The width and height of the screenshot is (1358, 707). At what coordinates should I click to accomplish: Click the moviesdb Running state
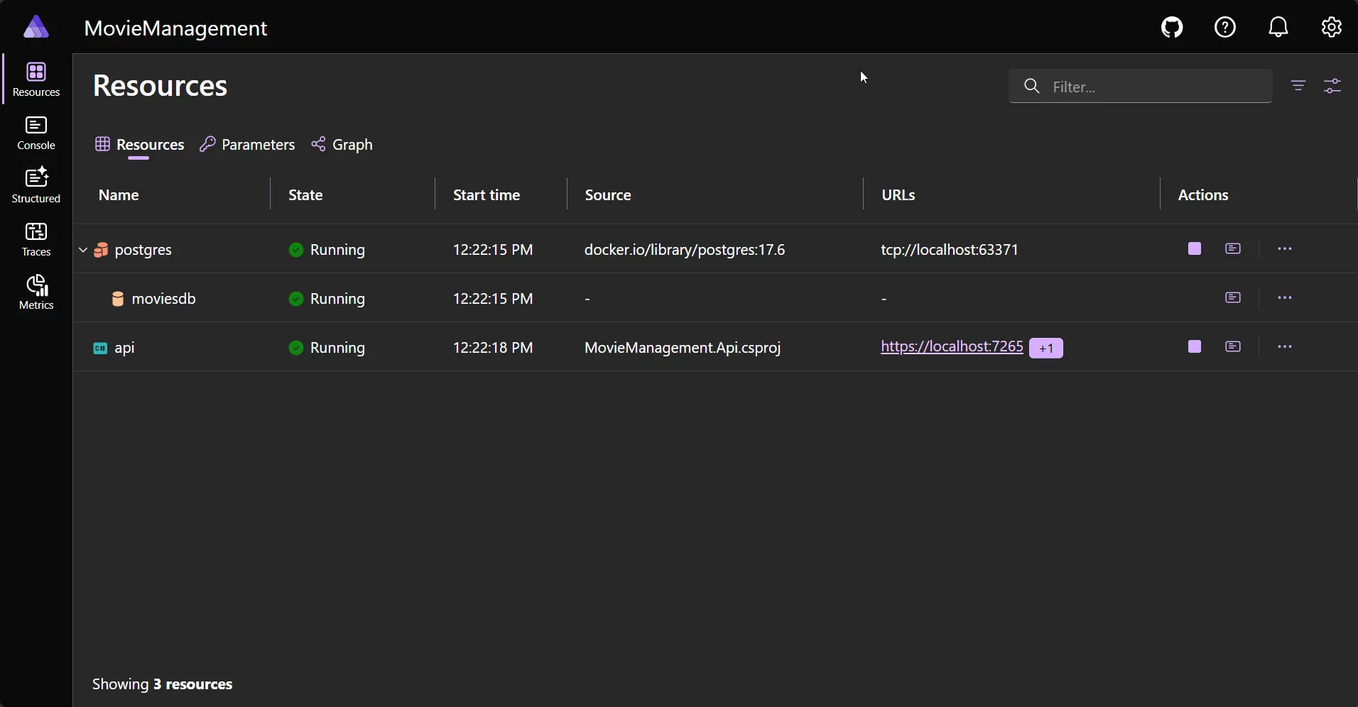point(327,299)
